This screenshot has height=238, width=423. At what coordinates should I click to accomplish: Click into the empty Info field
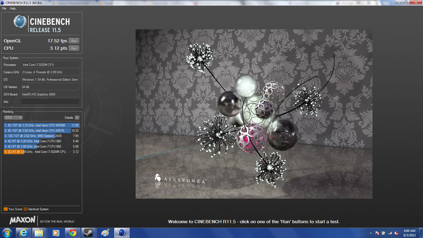[x=50, y=102]
